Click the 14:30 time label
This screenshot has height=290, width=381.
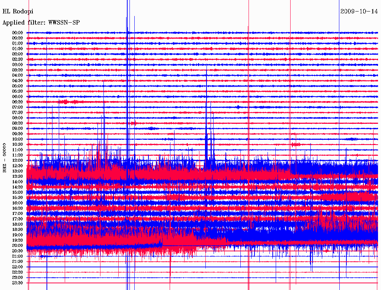click(17, 187)
